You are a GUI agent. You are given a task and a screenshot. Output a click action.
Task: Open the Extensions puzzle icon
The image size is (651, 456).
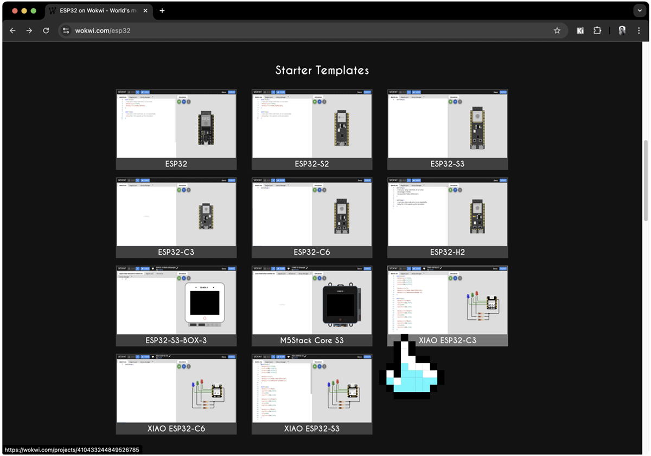point(597,30)
